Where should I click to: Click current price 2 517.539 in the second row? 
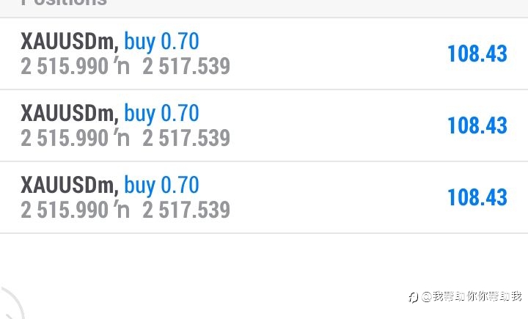(186, 138)
